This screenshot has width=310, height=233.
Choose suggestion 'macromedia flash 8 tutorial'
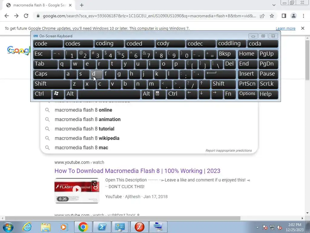pyautogui.click(x=149, y=129)
